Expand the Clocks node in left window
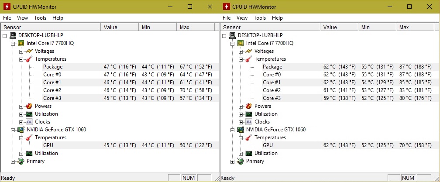This screenshot has height=182, width=440. [21, 122]
